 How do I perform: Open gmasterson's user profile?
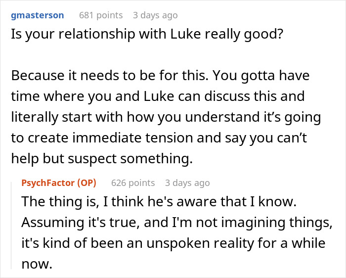coord(38,15)
